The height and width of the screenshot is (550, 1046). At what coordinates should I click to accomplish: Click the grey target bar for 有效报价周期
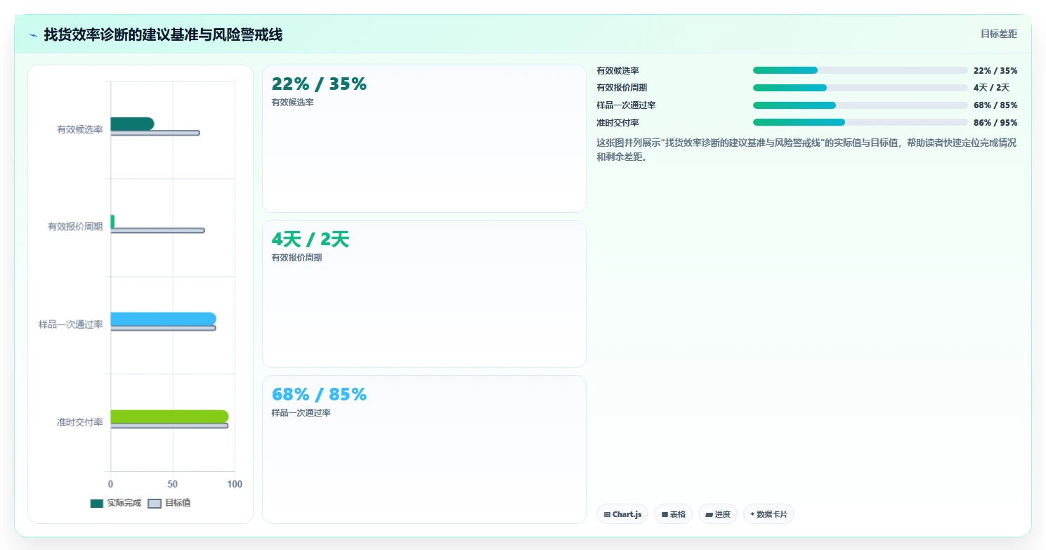point(157,230)
